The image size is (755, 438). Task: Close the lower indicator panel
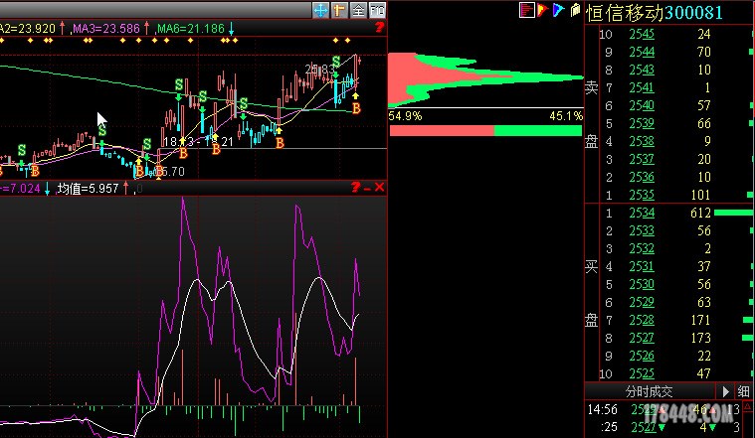pyautogui.click(x=379, y=187)
